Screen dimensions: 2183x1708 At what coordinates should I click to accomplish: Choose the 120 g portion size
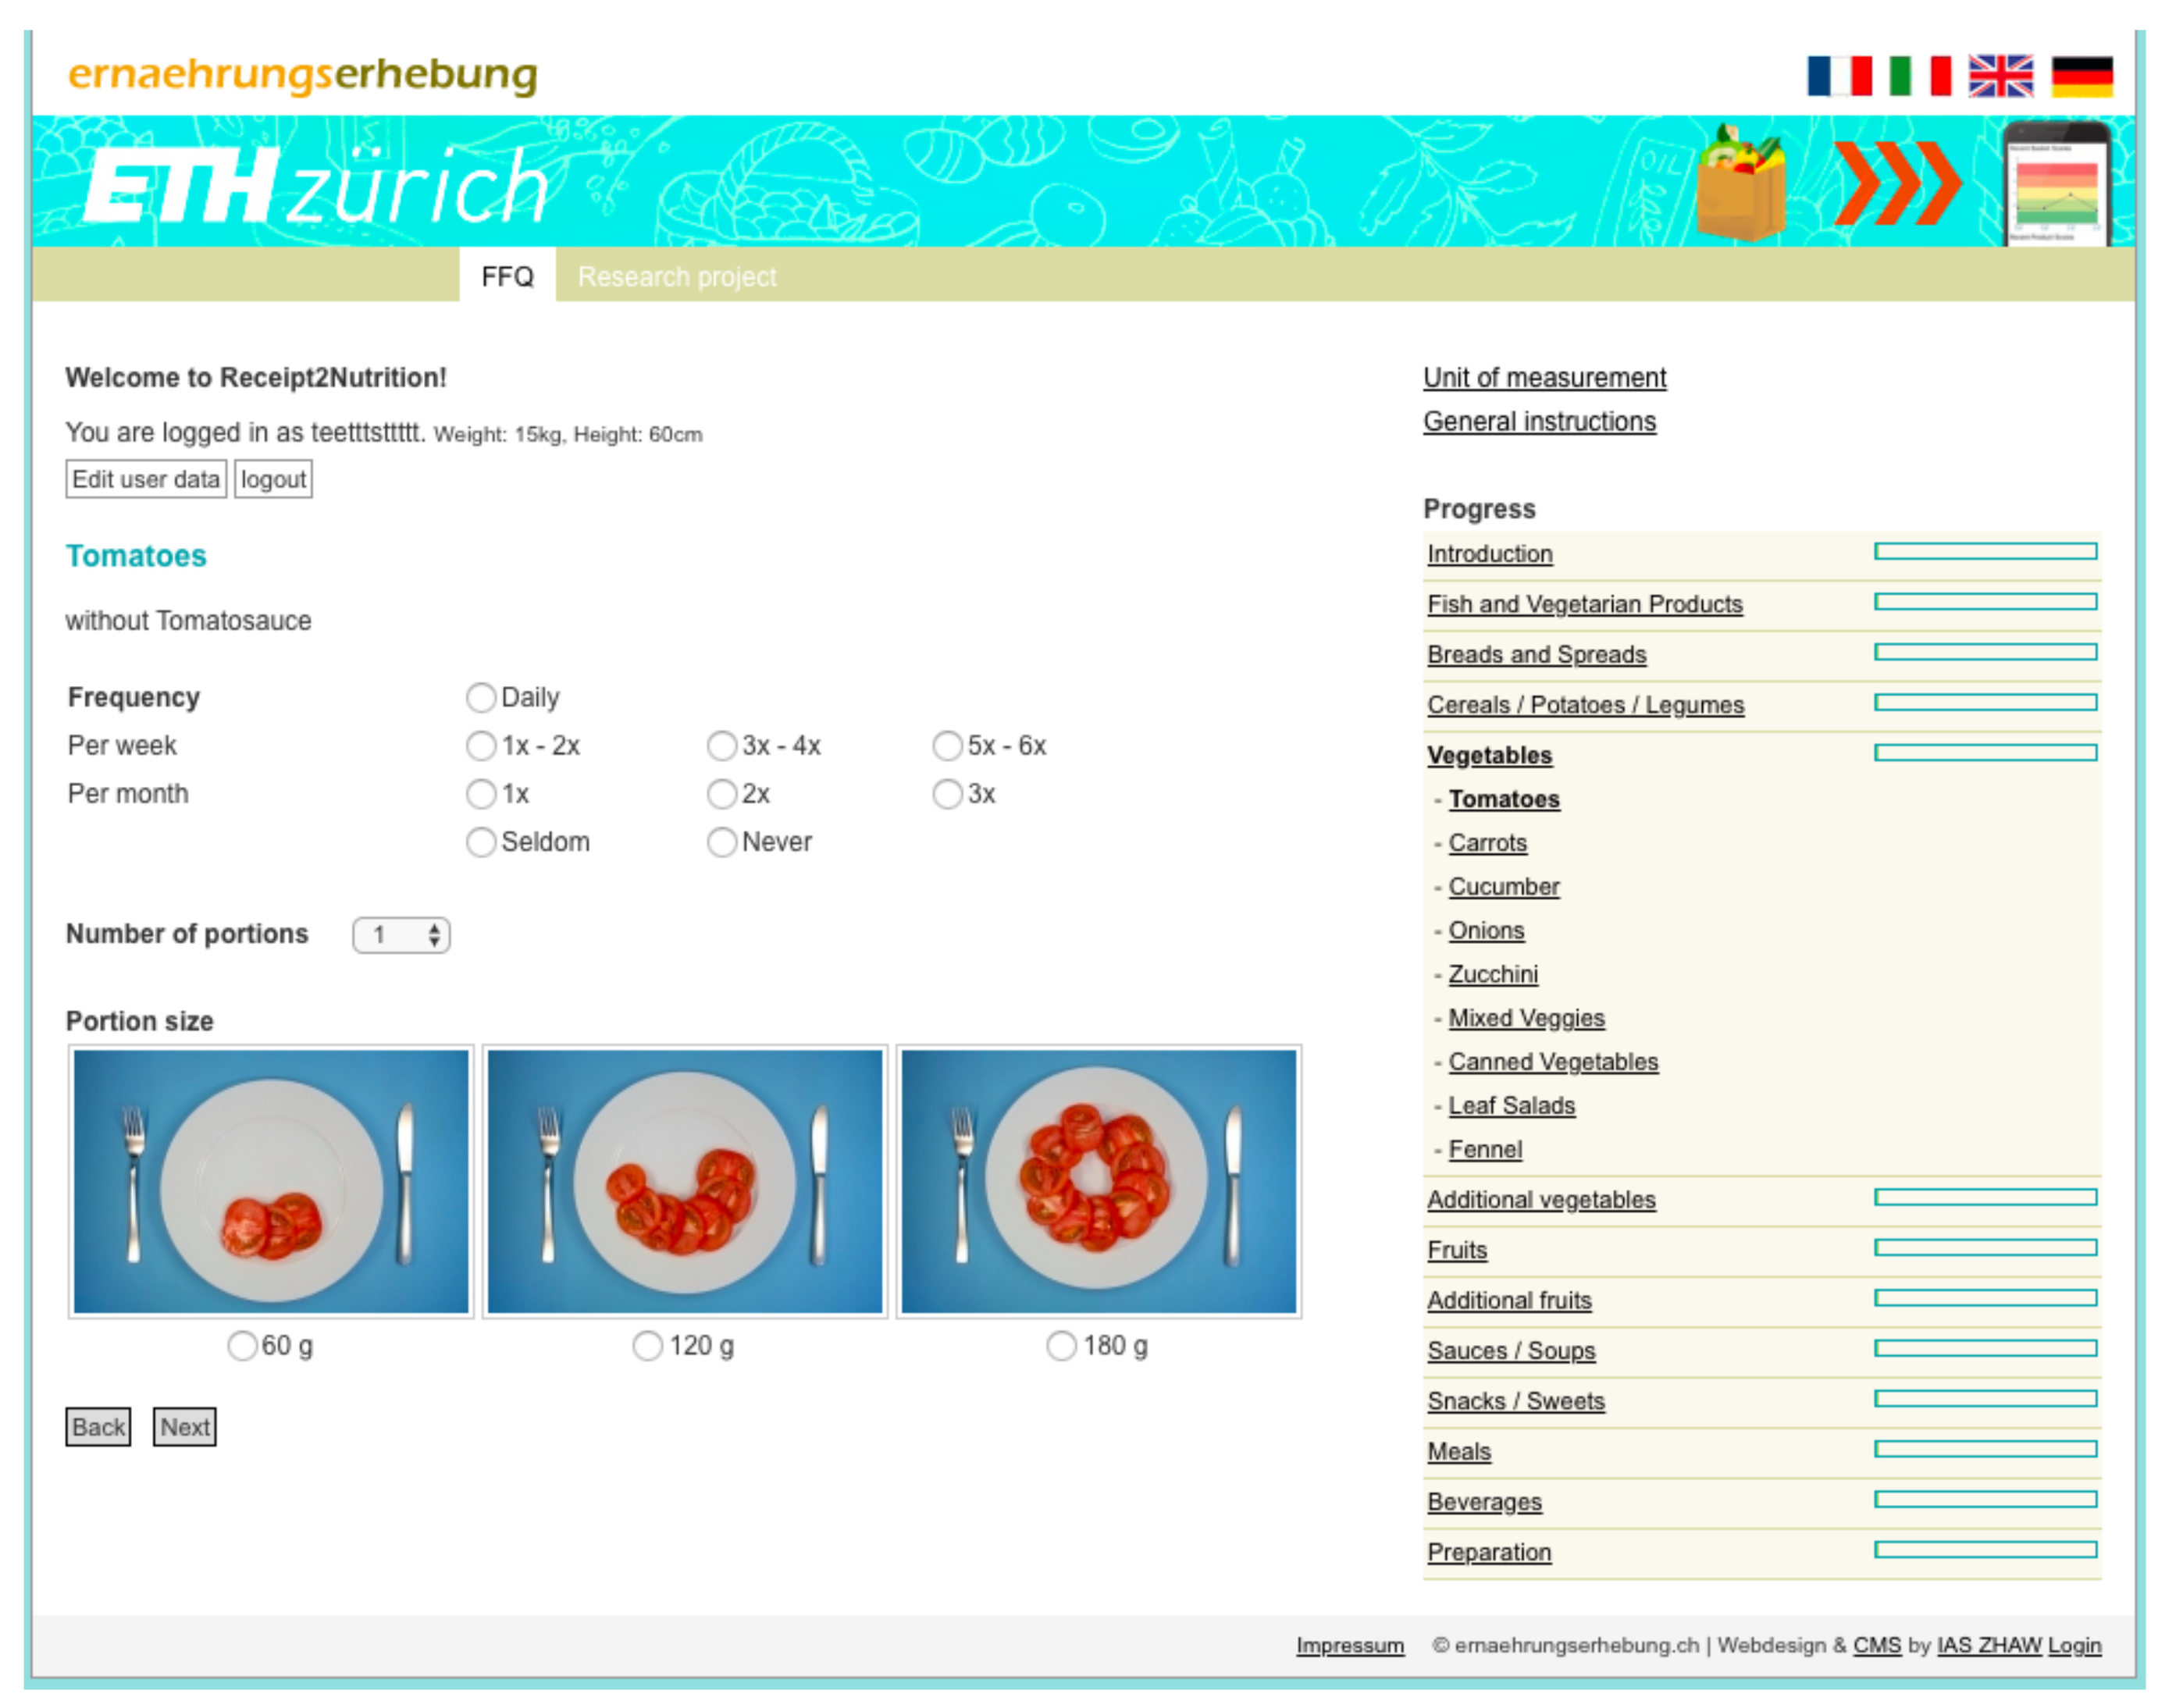pyautogui.click(x=648, y=1345)
